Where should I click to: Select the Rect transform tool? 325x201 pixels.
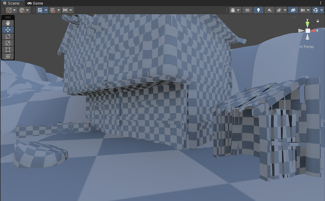[x=8, y=50]
